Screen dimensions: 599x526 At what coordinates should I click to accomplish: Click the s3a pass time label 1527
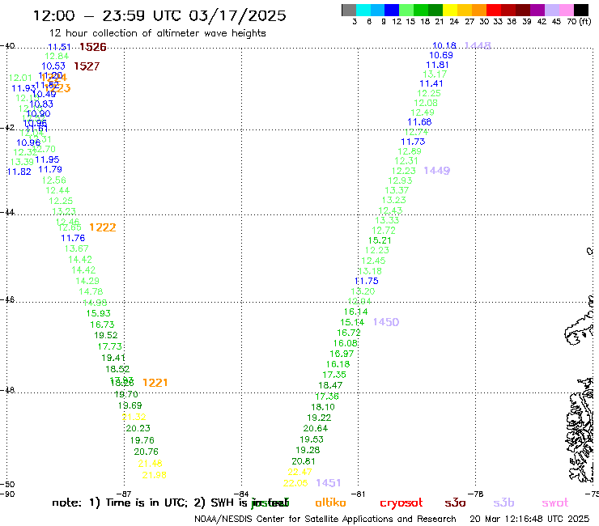coord(87,66)
